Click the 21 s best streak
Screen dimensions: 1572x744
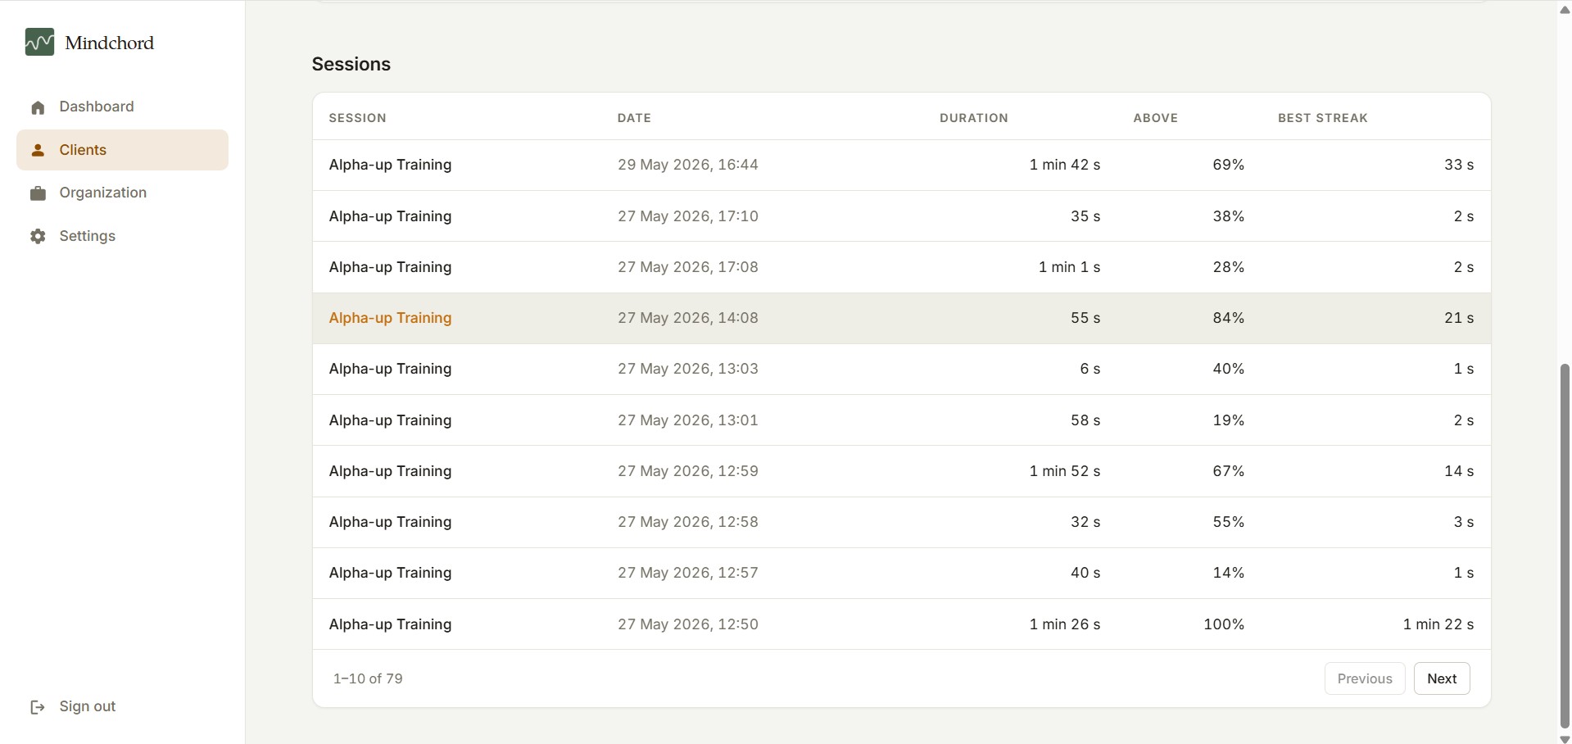1458,318
